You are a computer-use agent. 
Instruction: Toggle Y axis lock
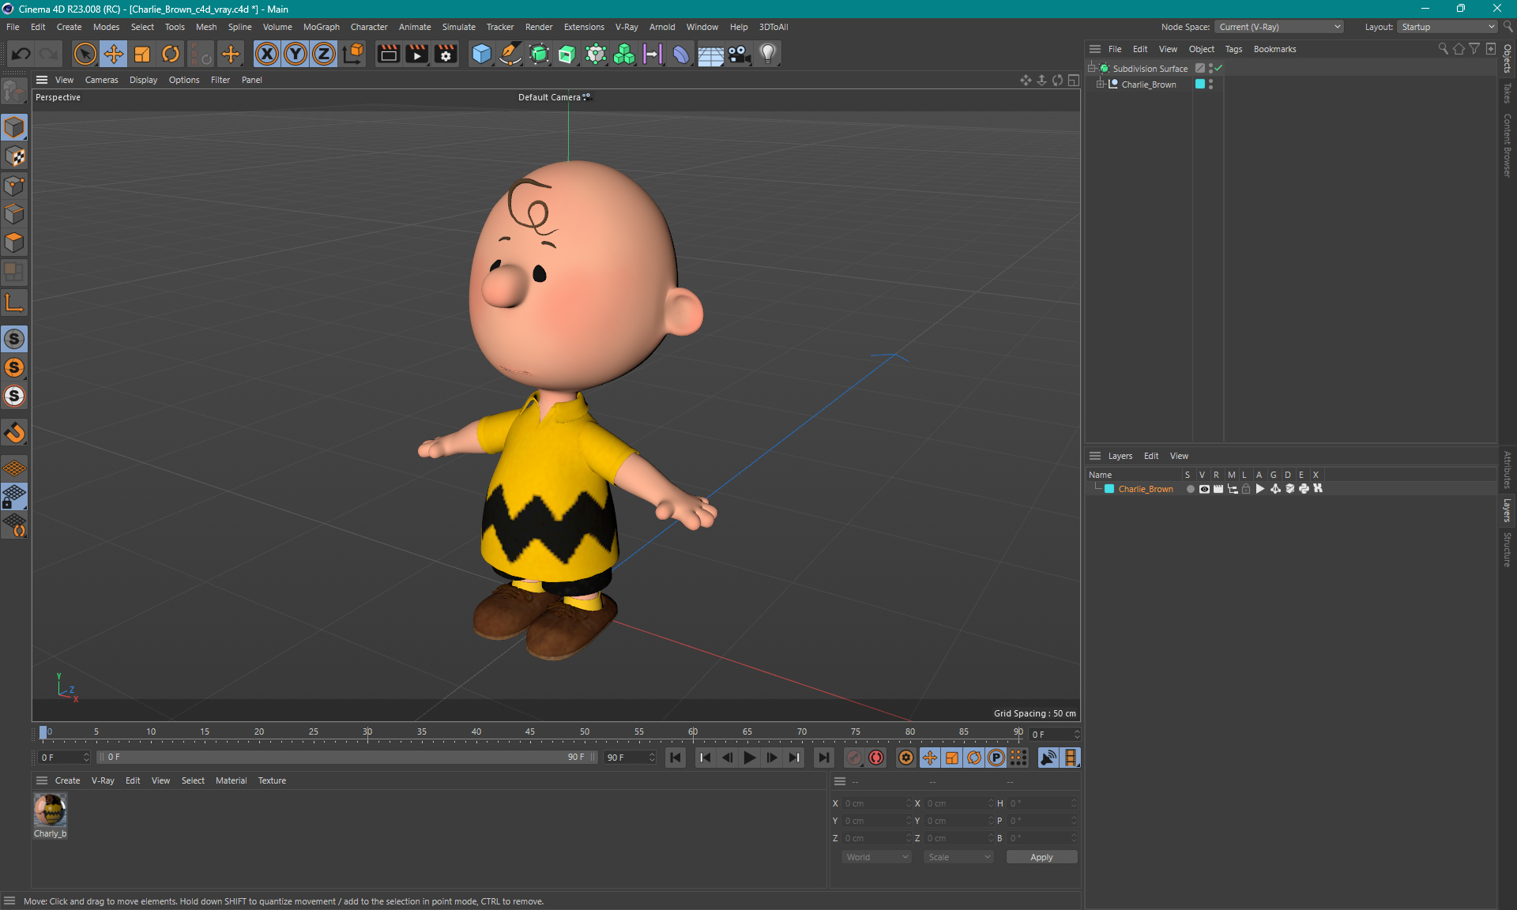[x=295, y=54]
